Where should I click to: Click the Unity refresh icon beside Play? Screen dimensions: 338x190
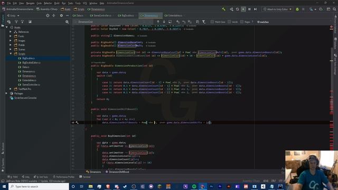coord(237,9)
